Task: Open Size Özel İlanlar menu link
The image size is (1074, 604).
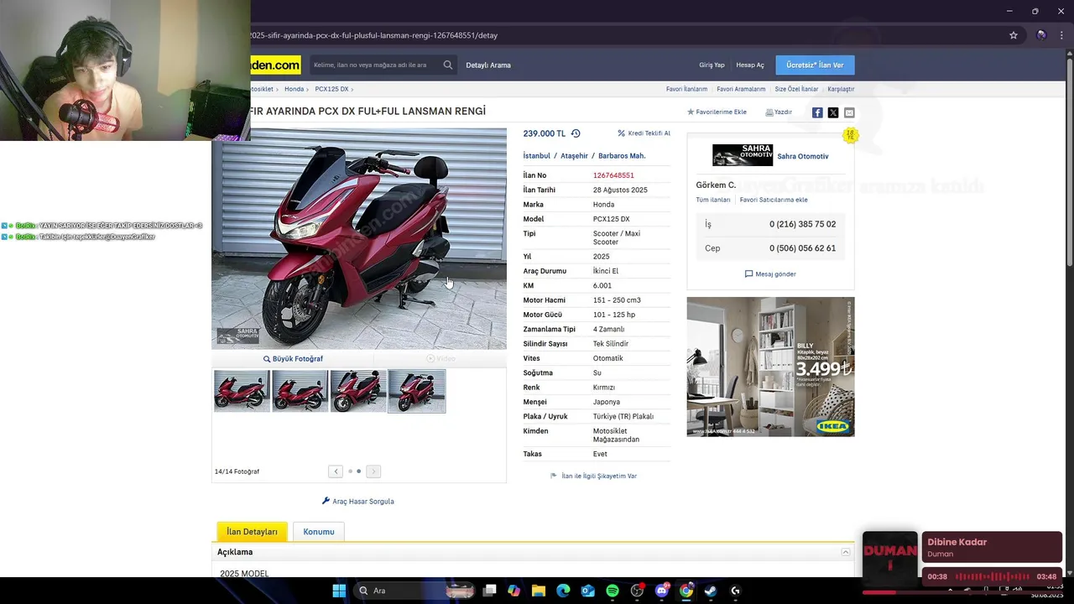Action: (796, 89)
